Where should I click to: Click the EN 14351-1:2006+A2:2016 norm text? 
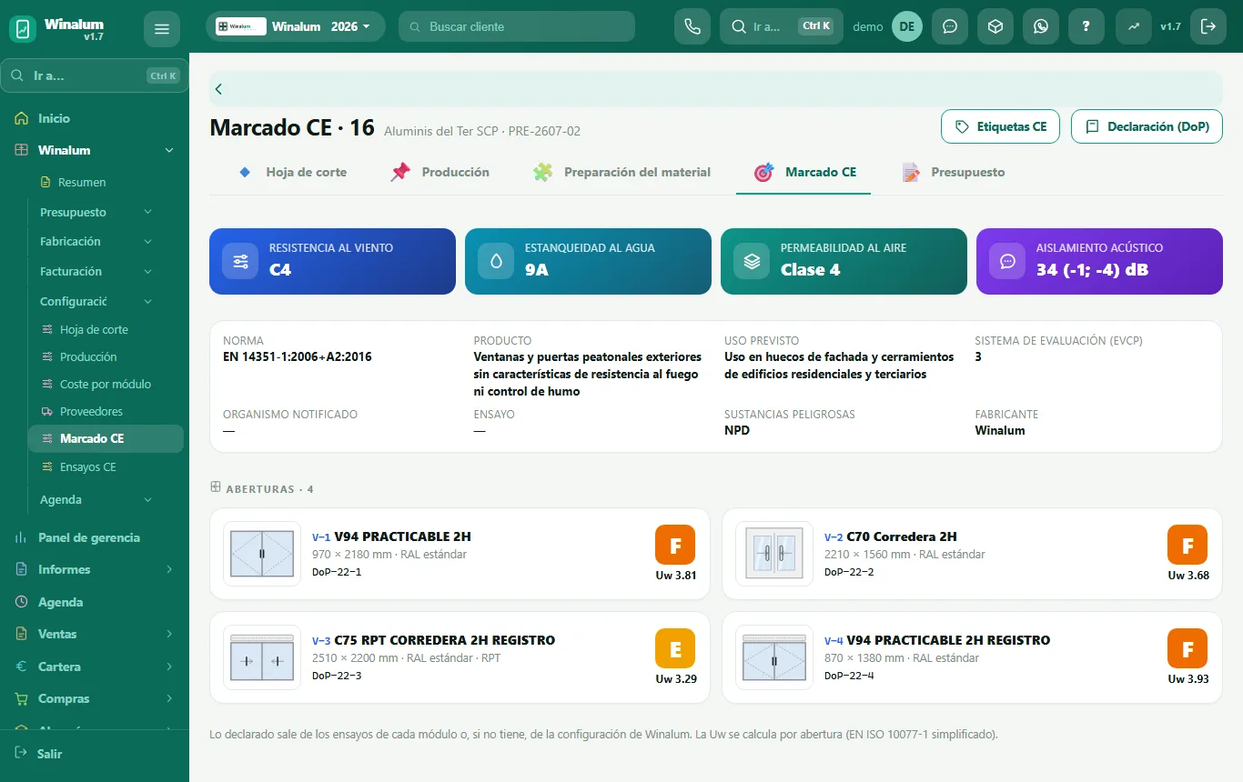point(298,356)
